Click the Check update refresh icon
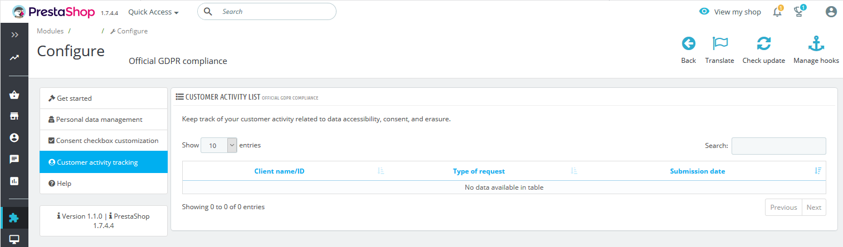 [764, 44]
